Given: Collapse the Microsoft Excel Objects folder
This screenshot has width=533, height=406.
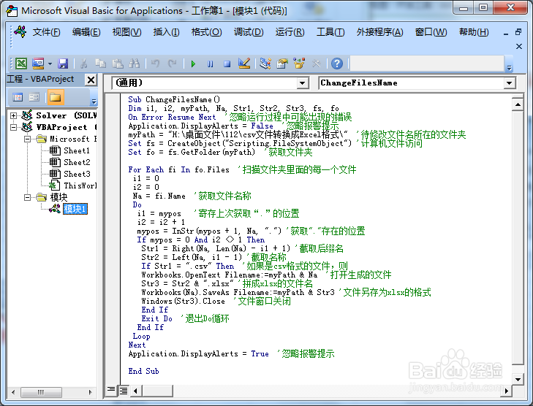Looking at the screenshot, I should (28, 139).
